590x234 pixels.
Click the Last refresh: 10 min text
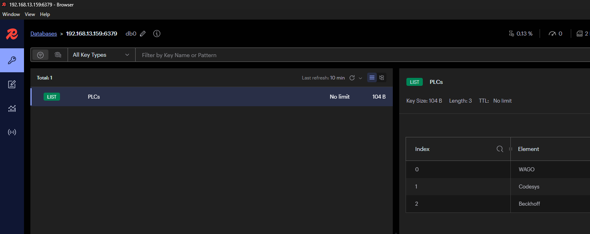pos(323,78)
